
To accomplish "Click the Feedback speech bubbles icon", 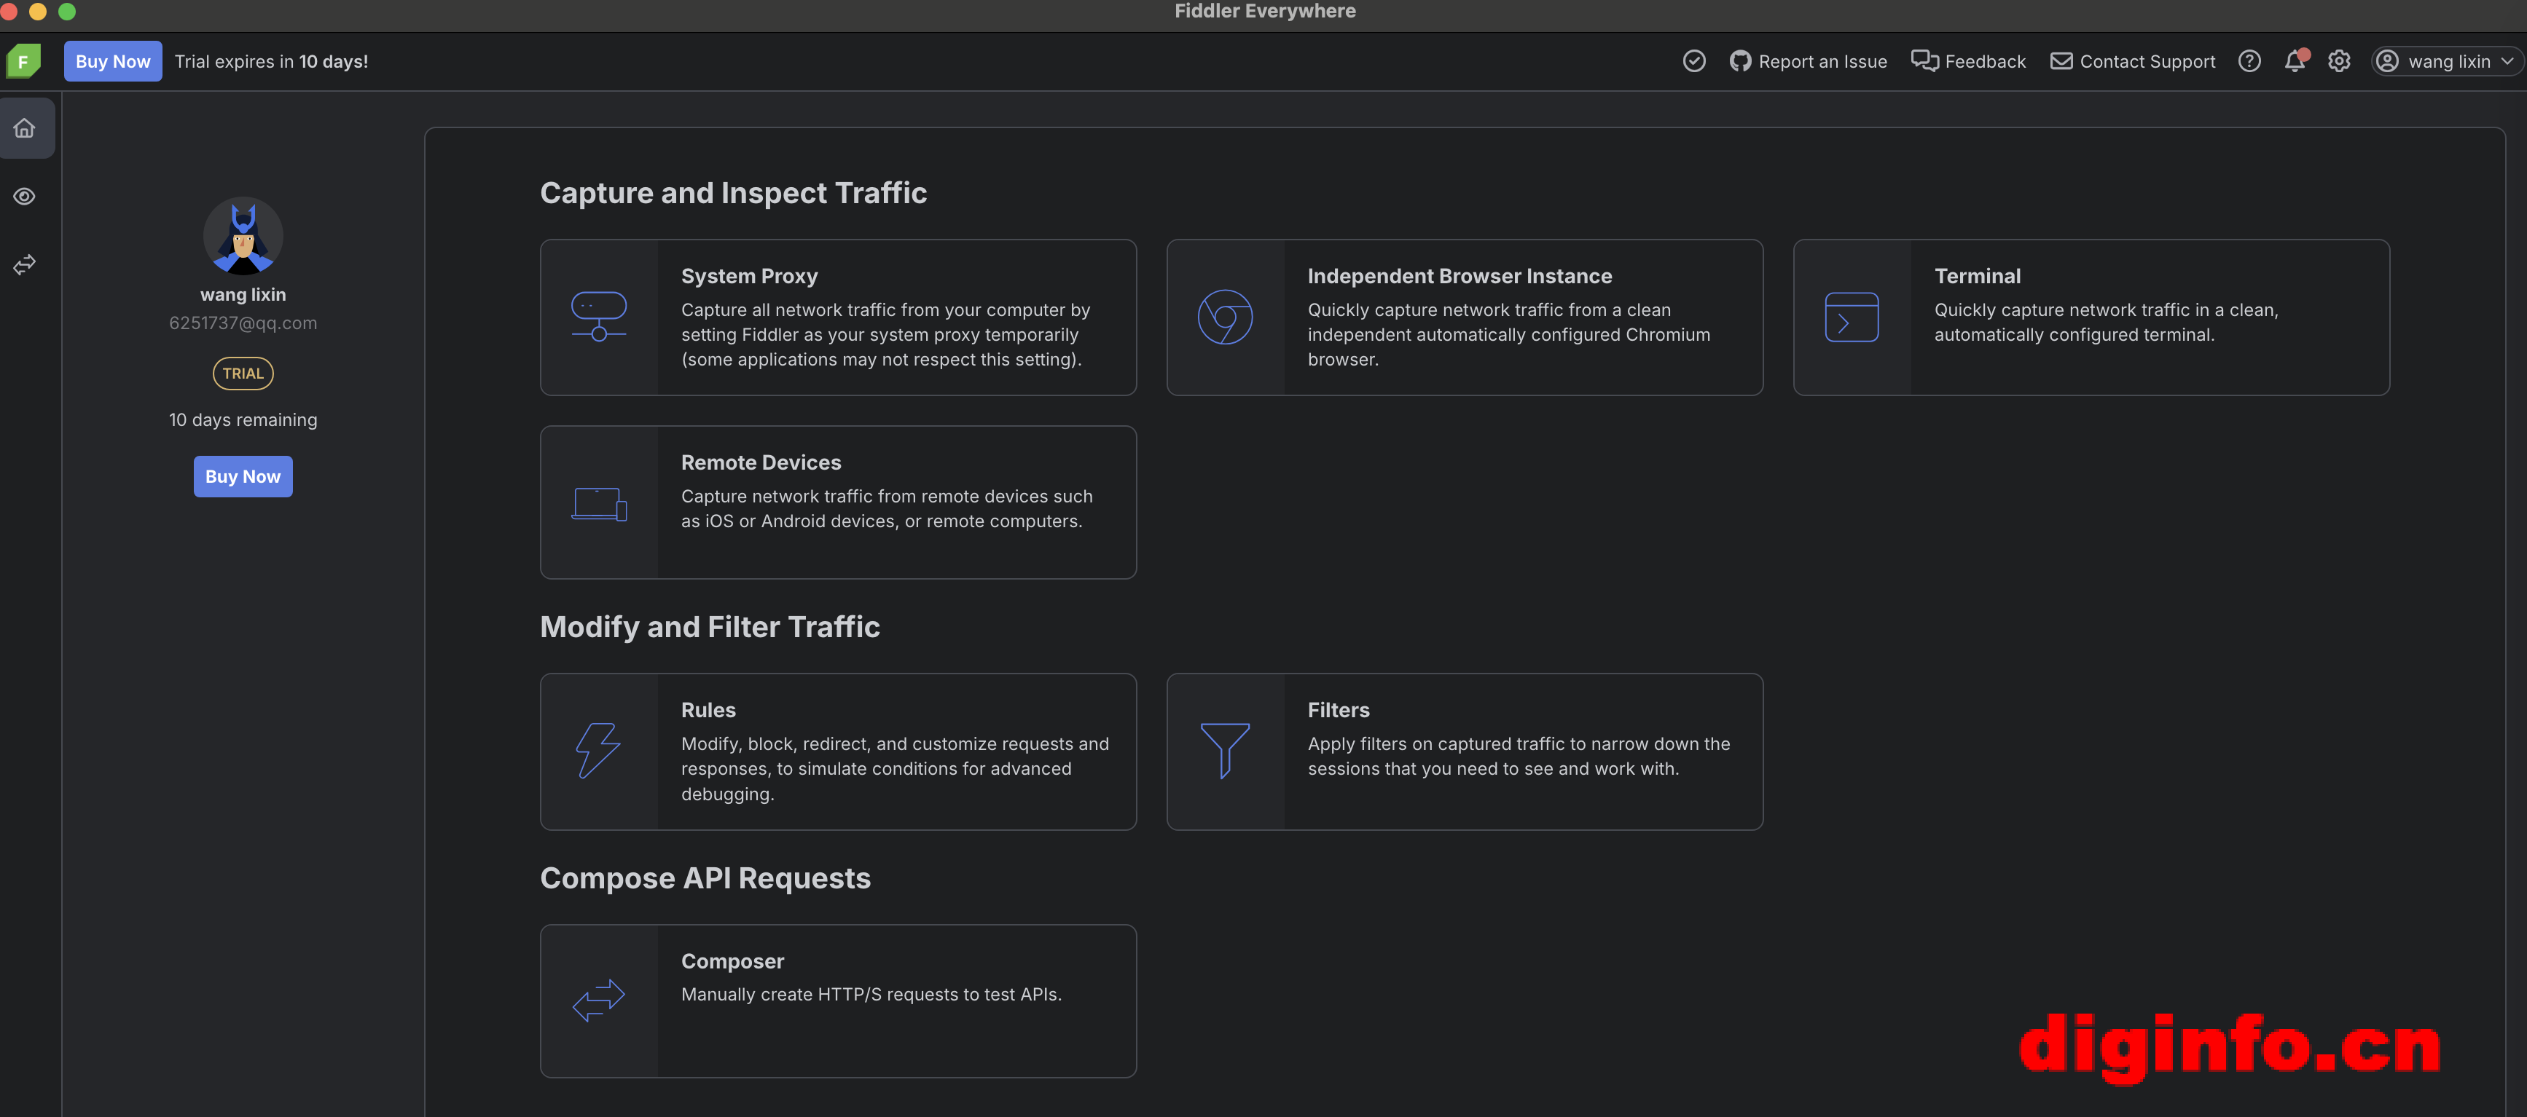I will (1924, 62).
